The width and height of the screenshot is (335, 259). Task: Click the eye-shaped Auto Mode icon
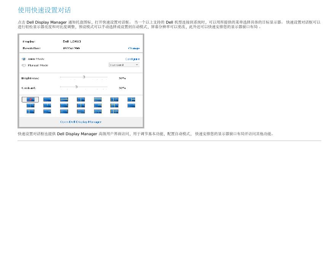point(24,59)
